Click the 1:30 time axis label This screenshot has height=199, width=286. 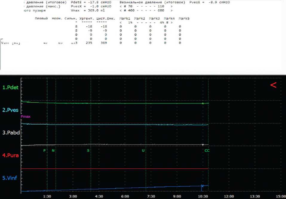coord(47,196)
